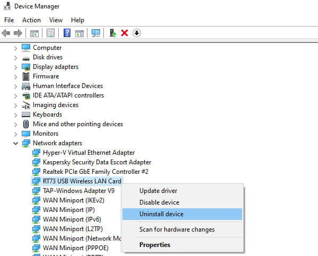Collapse the Network adapters category
The width and height of the screenshot is (318, 256).
click(x=15, y=143)
